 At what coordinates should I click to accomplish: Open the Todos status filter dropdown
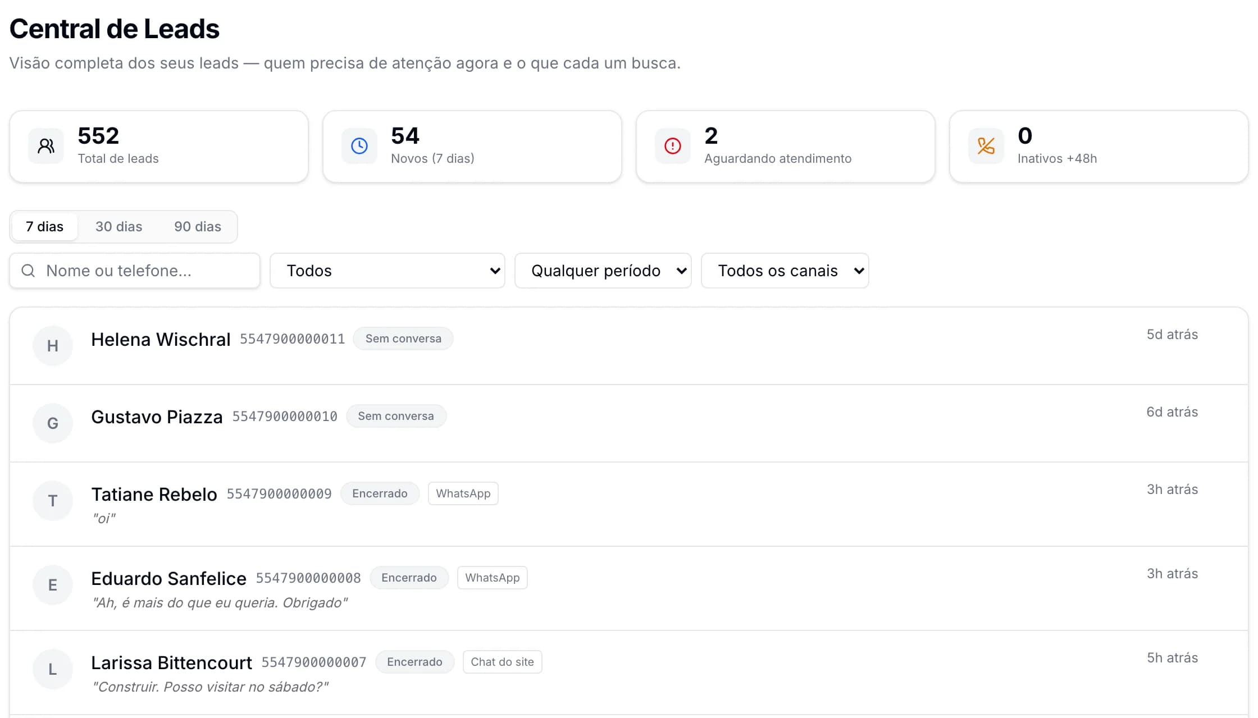click(x=388, y=271)
